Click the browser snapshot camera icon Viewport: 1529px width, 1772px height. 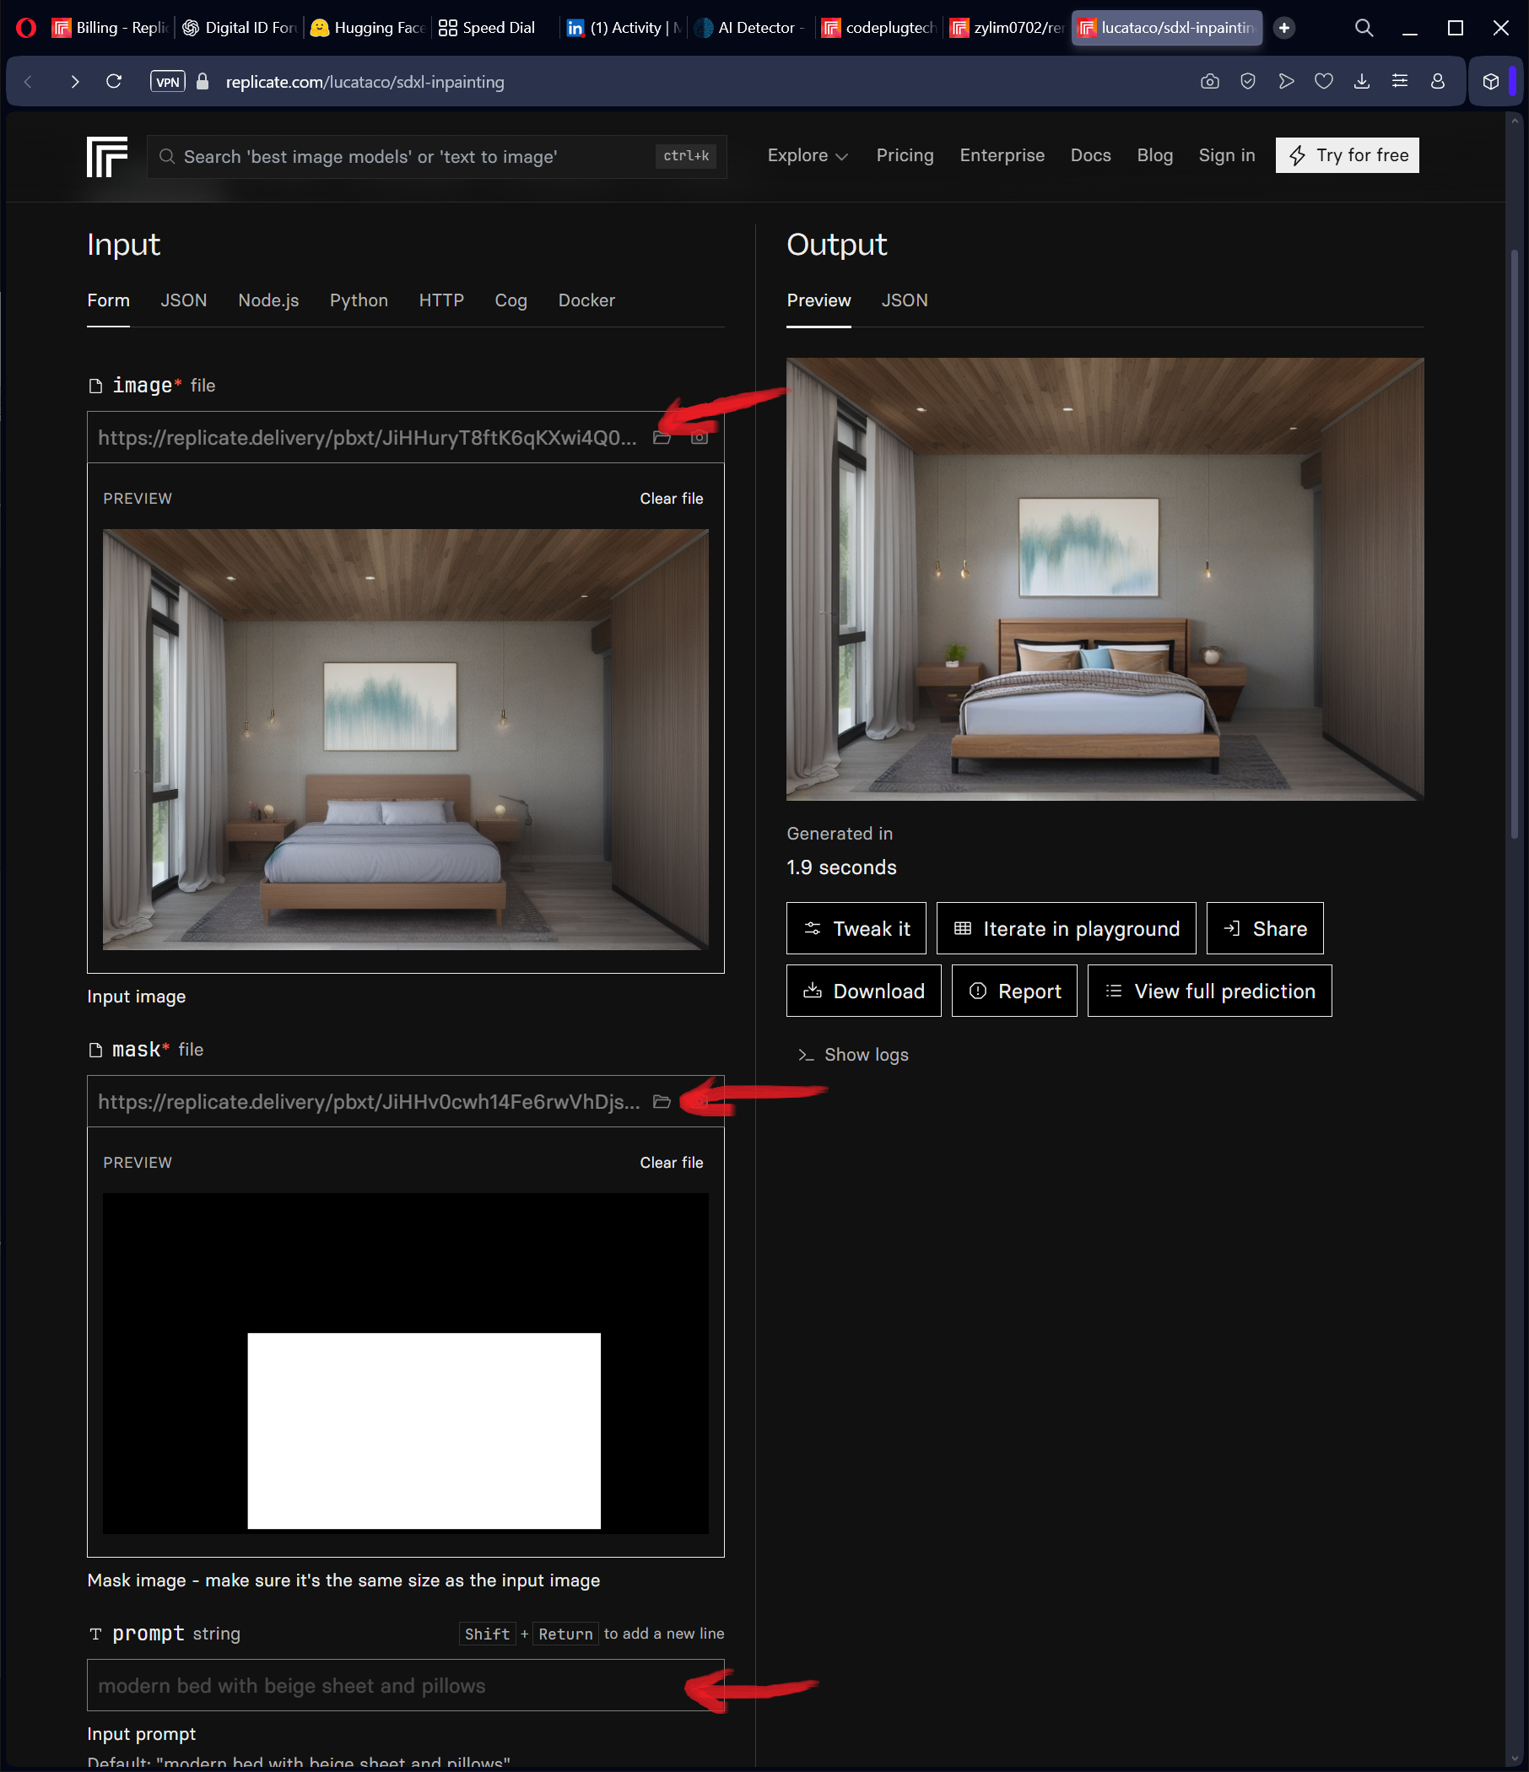click(1209, 81)
